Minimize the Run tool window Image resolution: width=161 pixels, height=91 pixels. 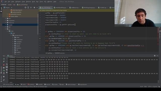pyautogui.click(x=157, y=56)
